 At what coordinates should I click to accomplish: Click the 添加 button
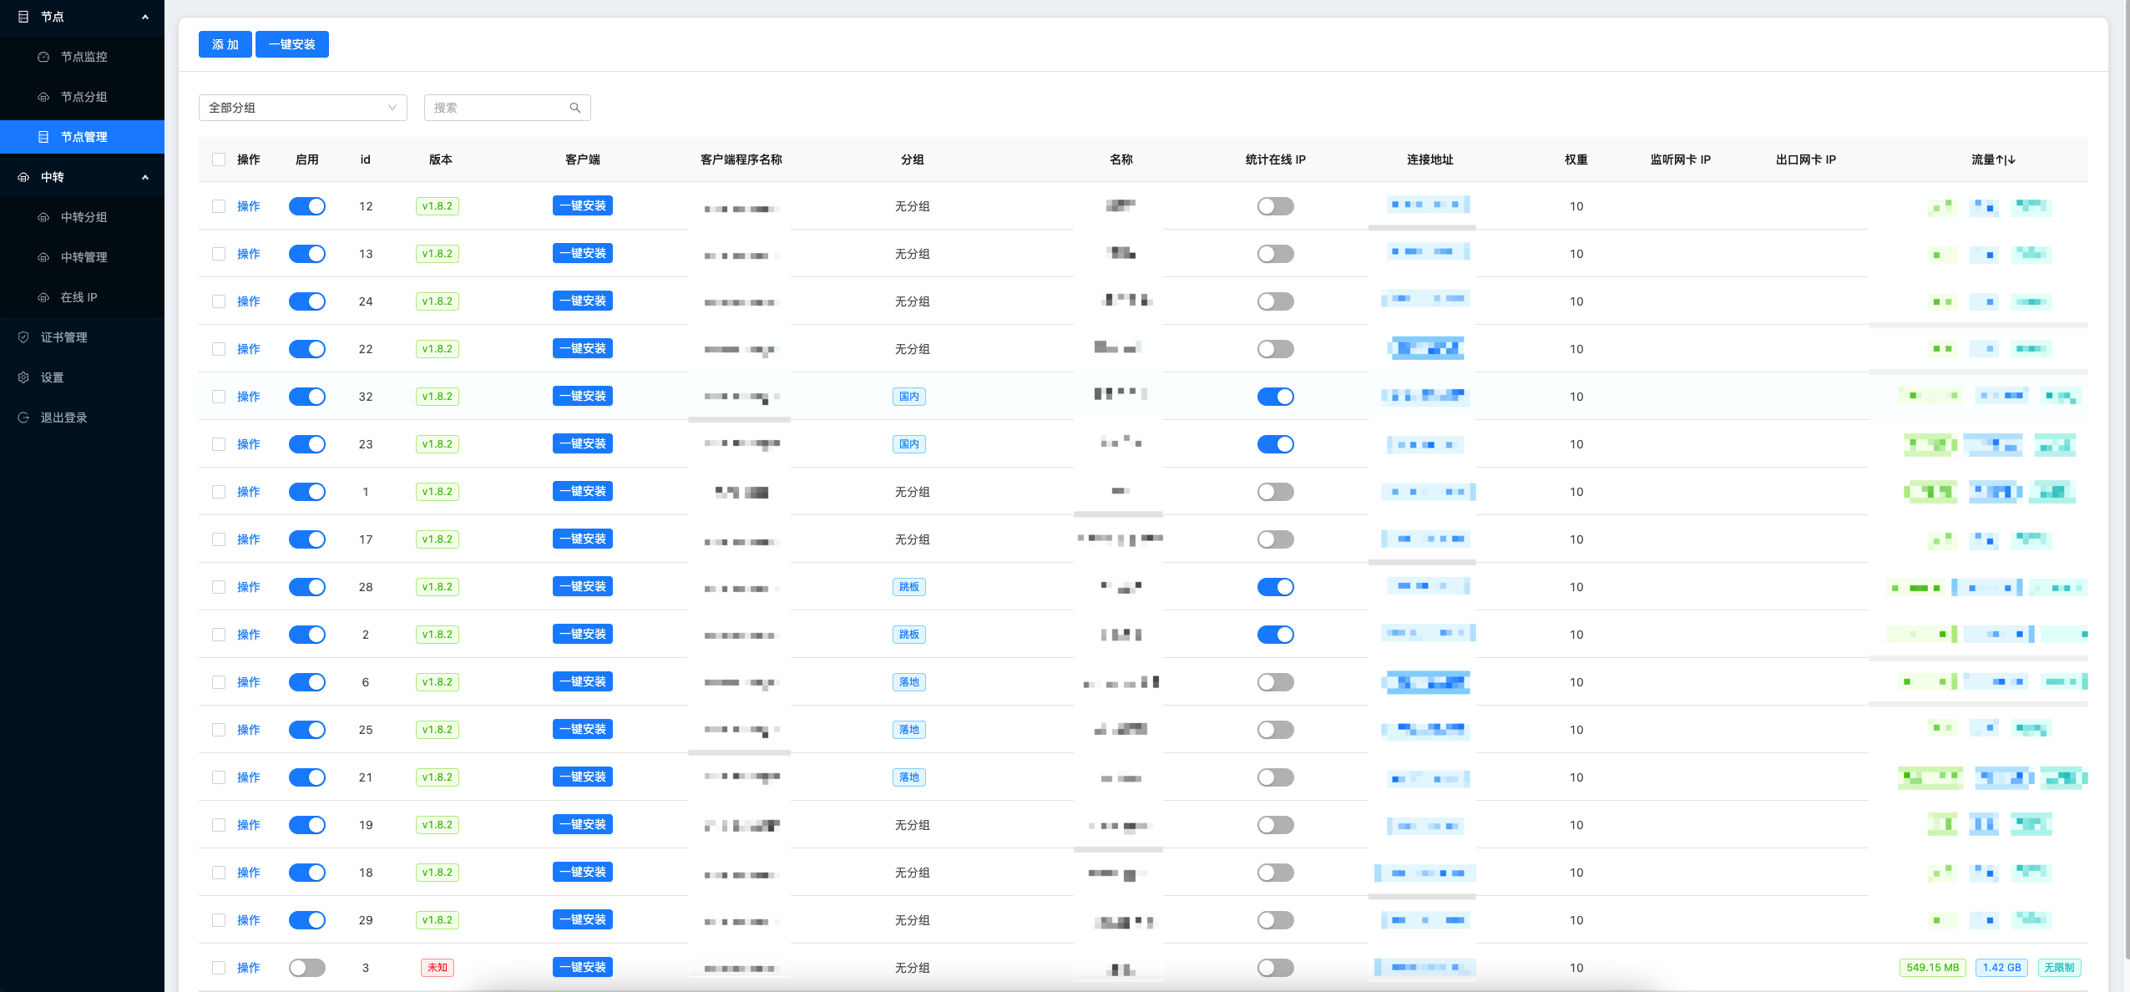pyautogui.click(x=225, y=44)
